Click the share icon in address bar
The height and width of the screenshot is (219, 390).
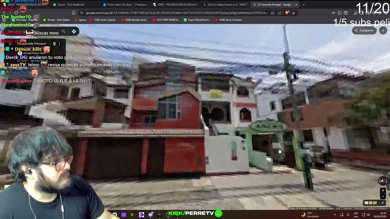tap(279, 13)
